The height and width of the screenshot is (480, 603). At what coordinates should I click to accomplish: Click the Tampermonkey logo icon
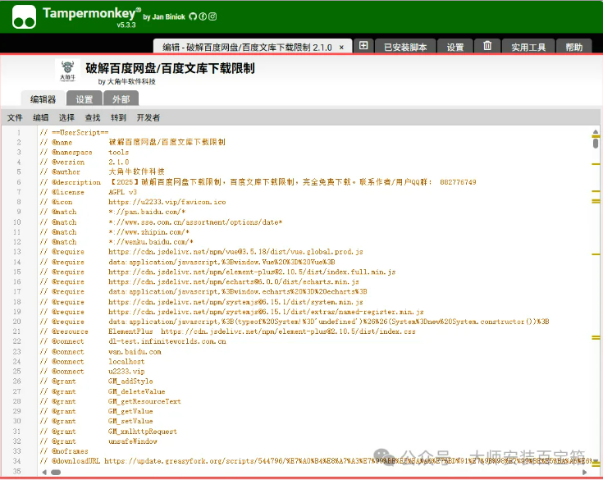[x=24, y=16]
